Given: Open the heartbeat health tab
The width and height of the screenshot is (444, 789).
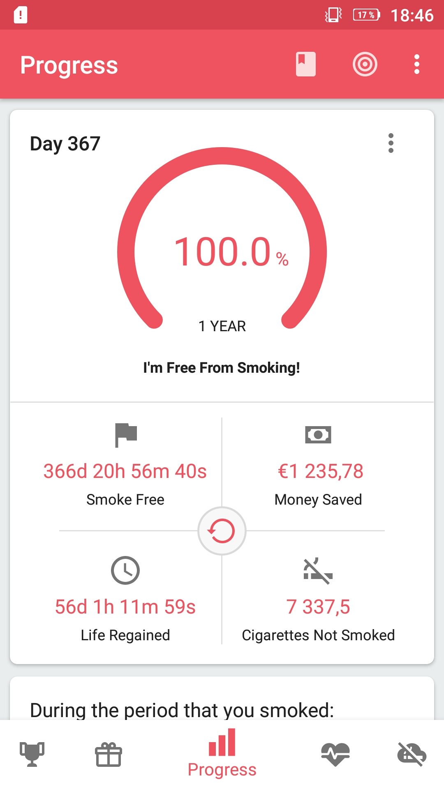Looking at the screenshot, I should point(335,754).
